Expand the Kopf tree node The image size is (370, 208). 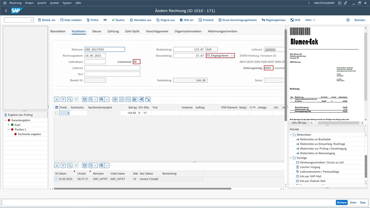pos(9,125)
